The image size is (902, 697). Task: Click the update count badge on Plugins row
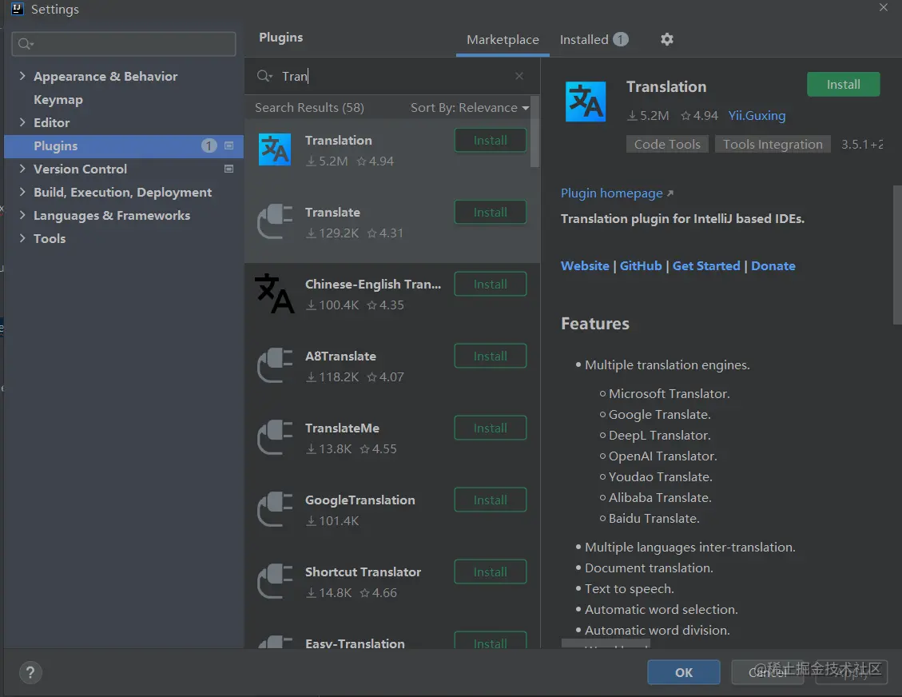(209, 146)
